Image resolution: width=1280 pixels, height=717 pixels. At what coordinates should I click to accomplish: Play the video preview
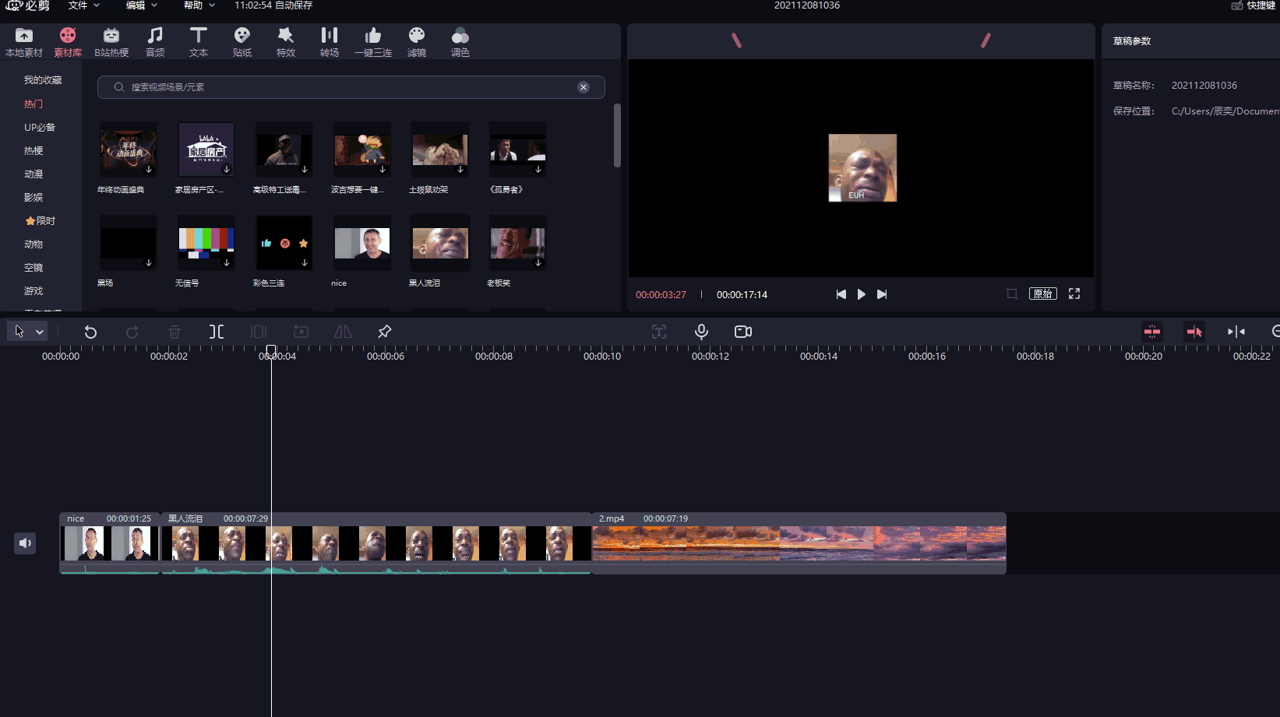(862, 294)
